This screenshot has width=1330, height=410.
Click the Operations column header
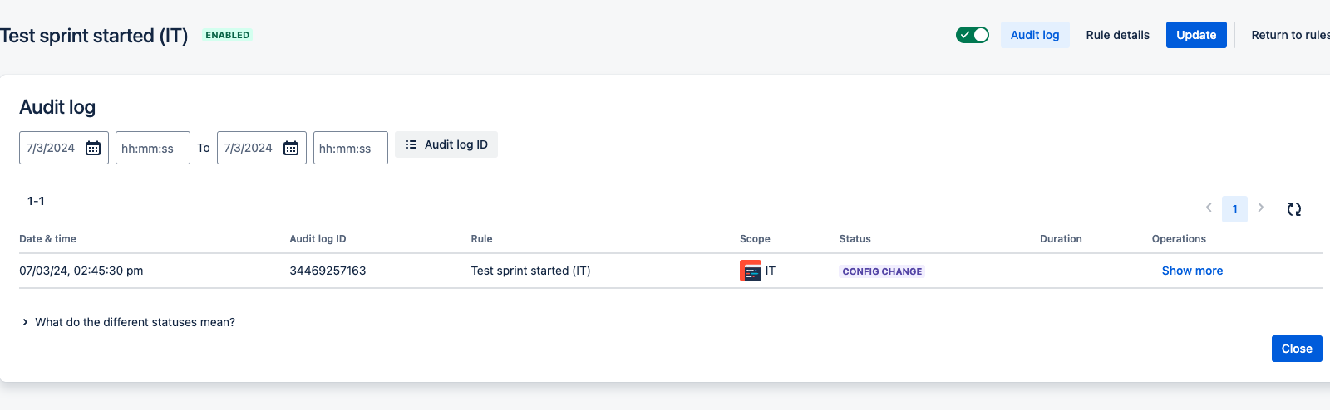pyautogui.click(x=1179, y=239)
